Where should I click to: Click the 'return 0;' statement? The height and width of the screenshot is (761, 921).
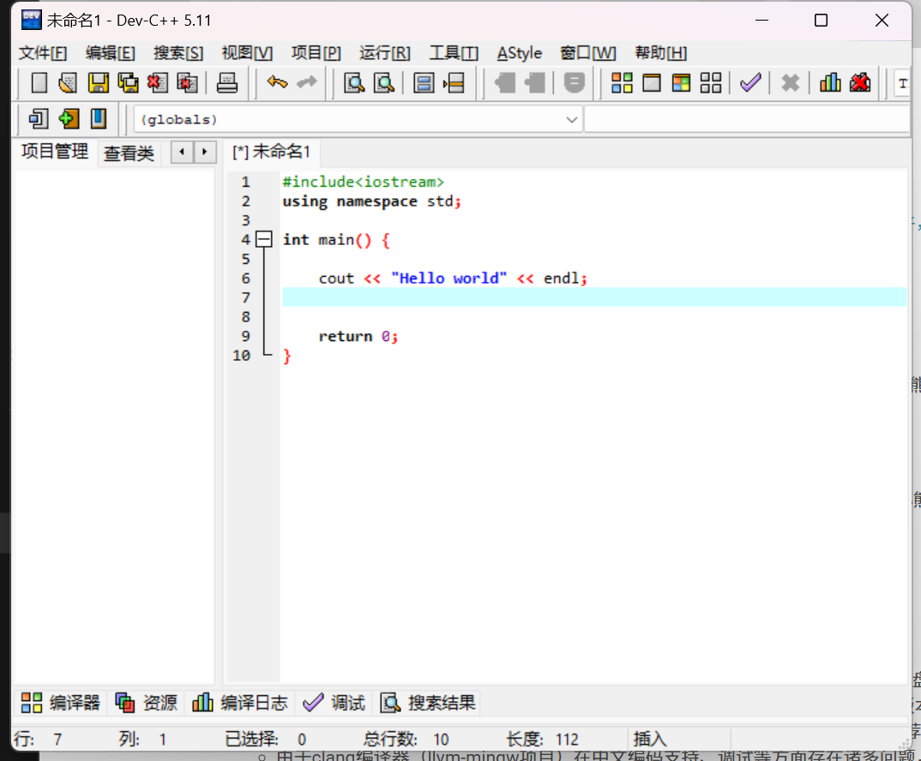pos(358,337)
